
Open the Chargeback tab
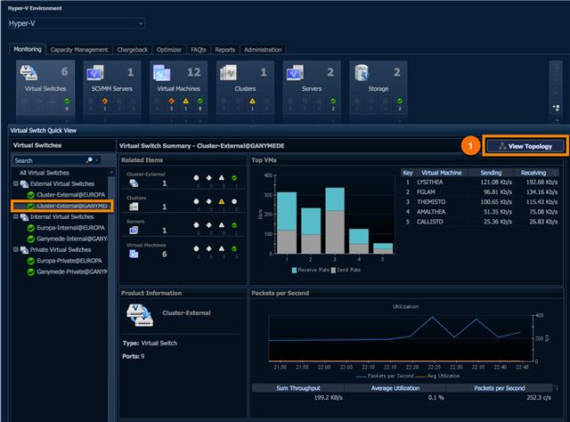[x=133, y=50]
